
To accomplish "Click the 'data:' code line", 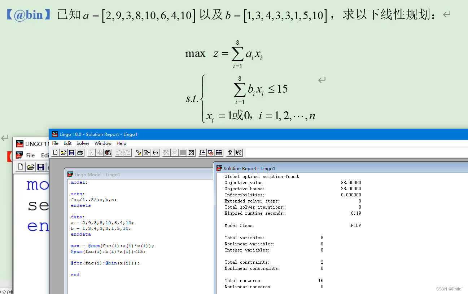I will [x=78, y=217].
